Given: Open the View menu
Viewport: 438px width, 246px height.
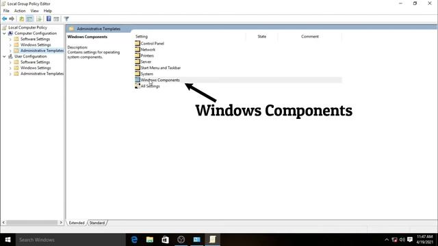Looking at the screenshot, I should click(x=35, y=11).
